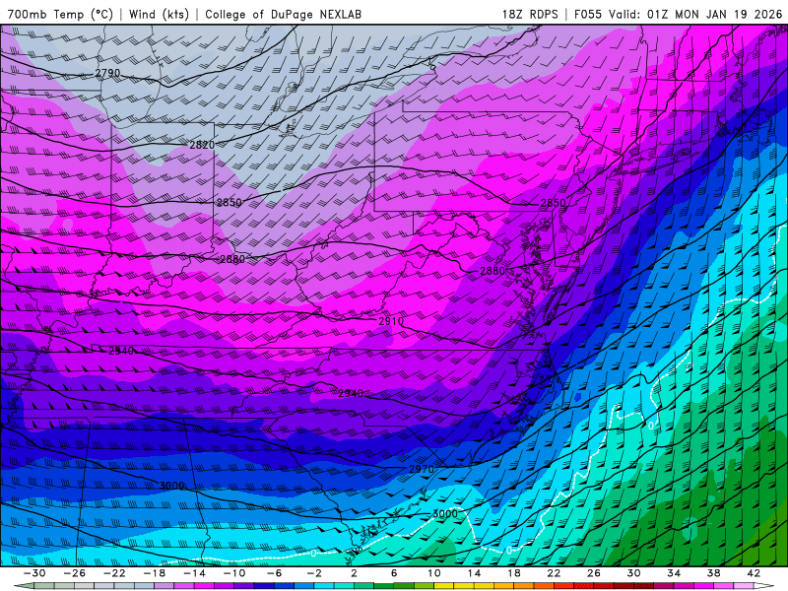Viewport: 788px width, 591px height.
Task: Click the 2 color scale label
Action: (x=354, y=573)
